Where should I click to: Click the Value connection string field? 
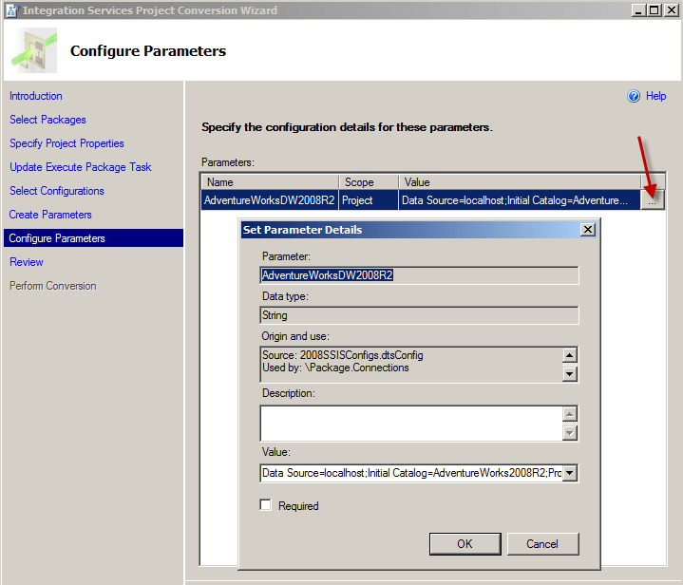point(411,473)
